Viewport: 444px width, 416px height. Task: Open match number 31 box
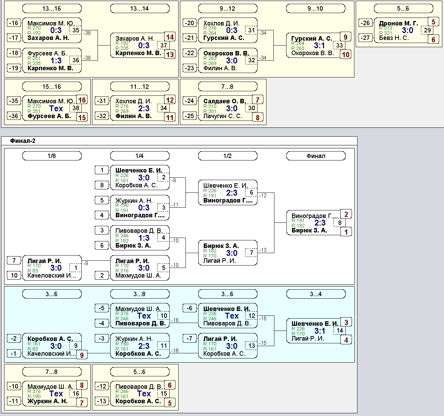251,30
